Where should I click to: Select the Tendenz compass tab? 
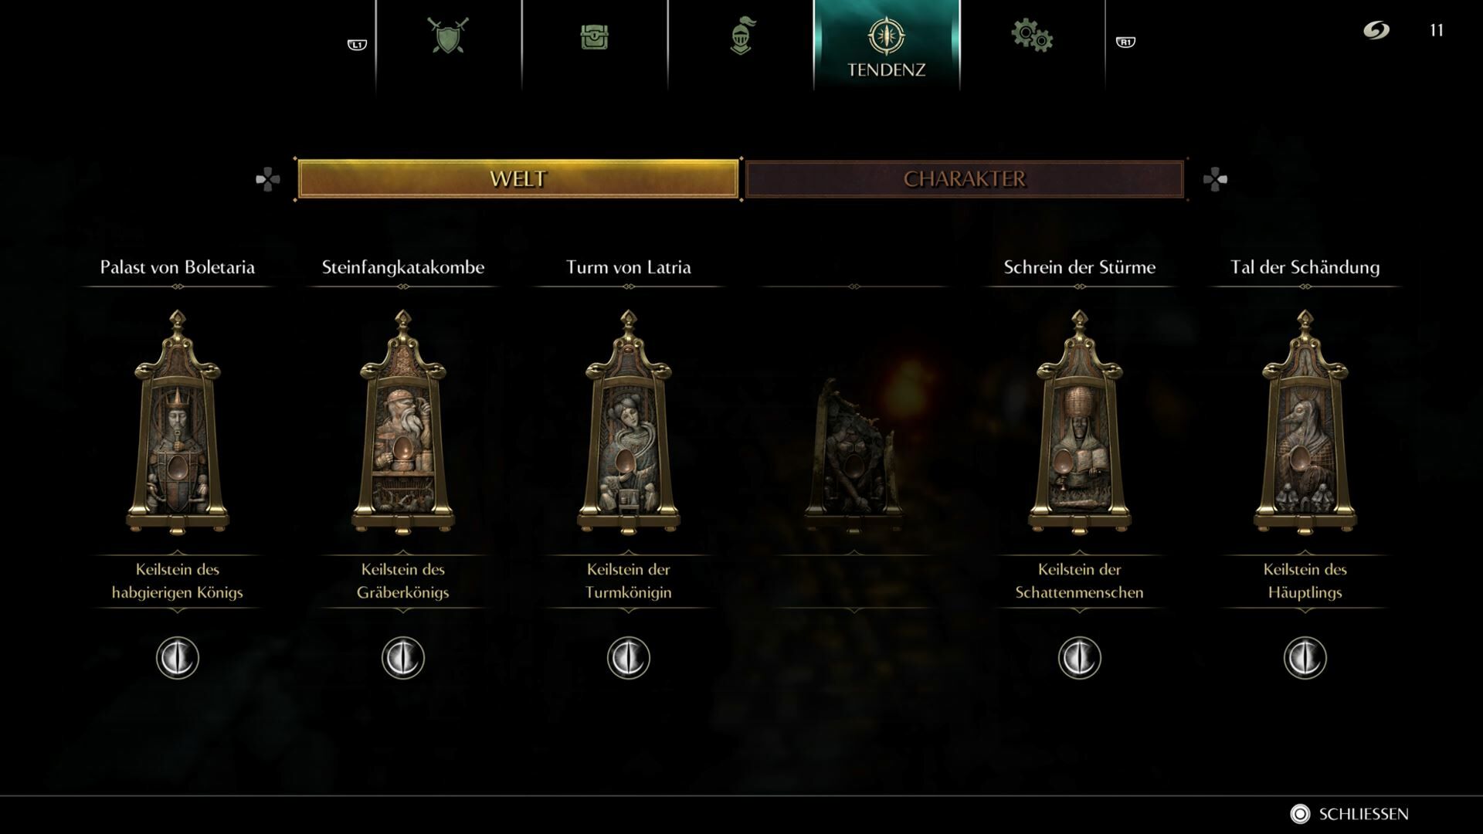(886, 46)
